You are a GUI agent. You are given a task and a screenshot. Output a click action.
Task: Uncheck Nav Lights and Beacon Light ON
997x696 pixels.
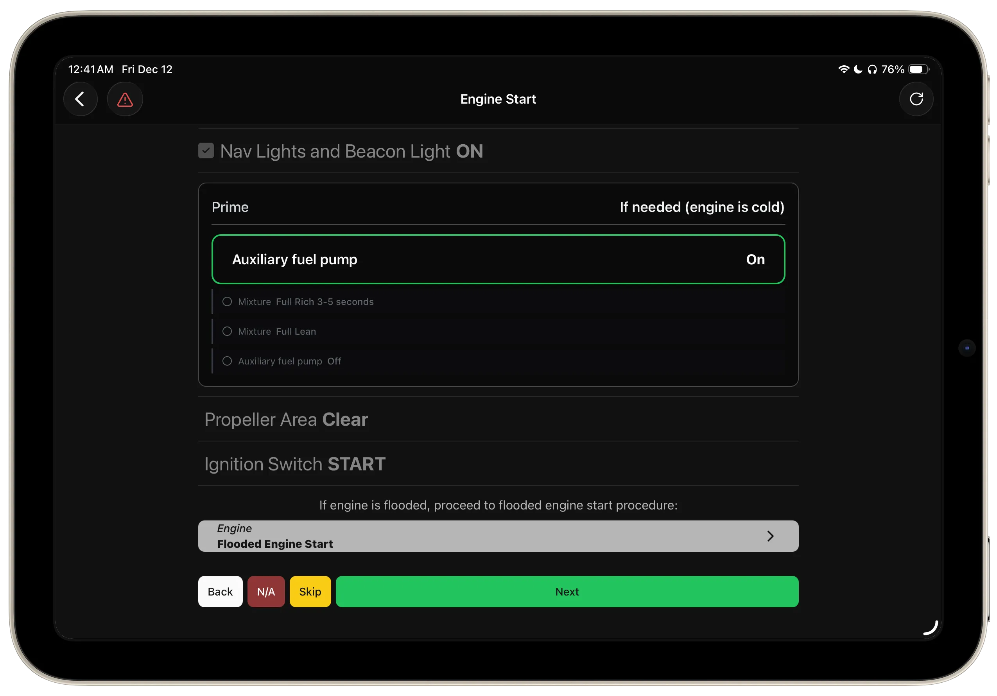(206, 151)
